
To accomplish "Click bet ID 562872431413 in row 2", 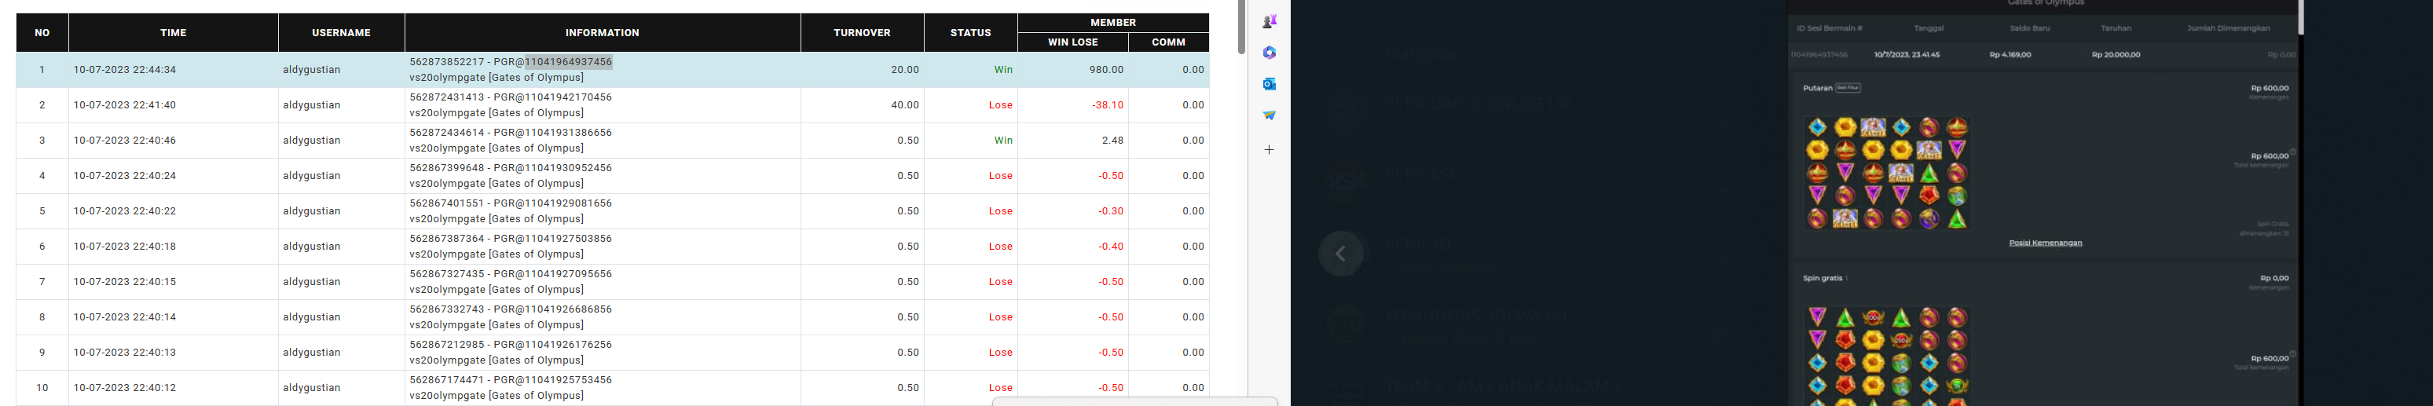I will (447, 97).
